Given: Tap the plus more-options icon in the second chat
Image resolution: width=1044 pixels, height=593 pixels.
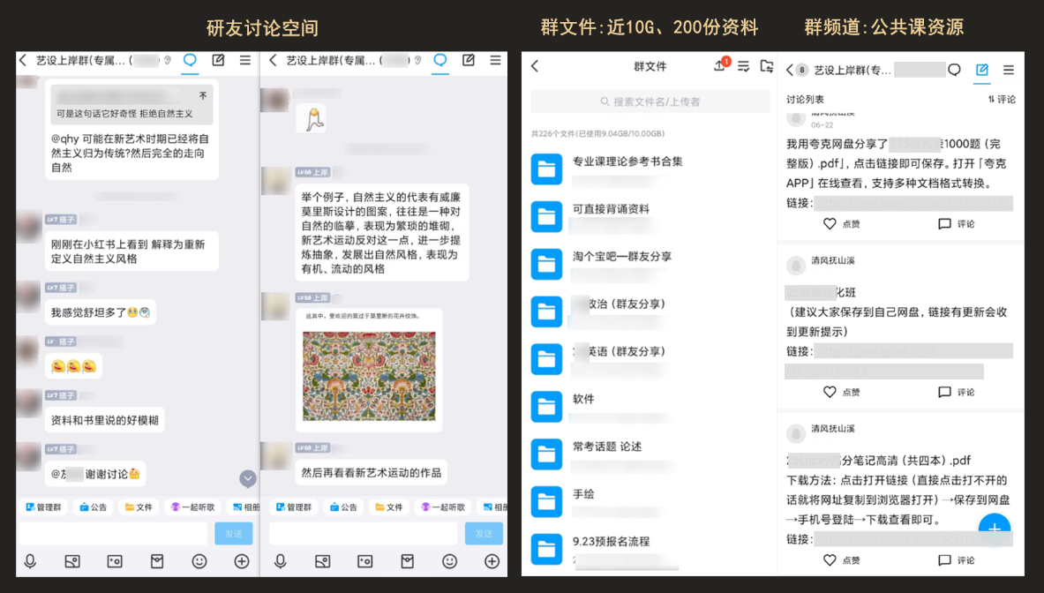Looking at the screenshot, I should pyautogui.click(x=492, y=562).
